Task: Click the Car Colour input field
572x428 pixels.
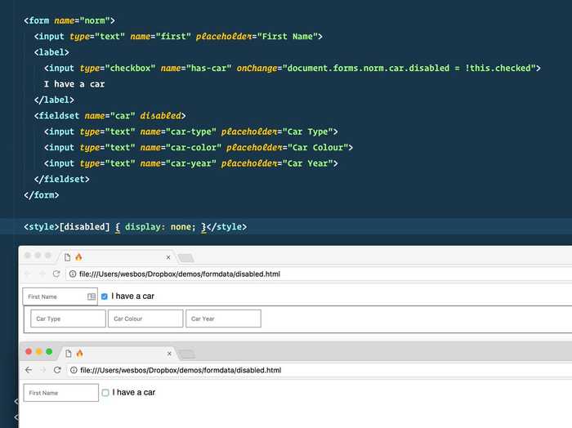Action: coord(145,319)
